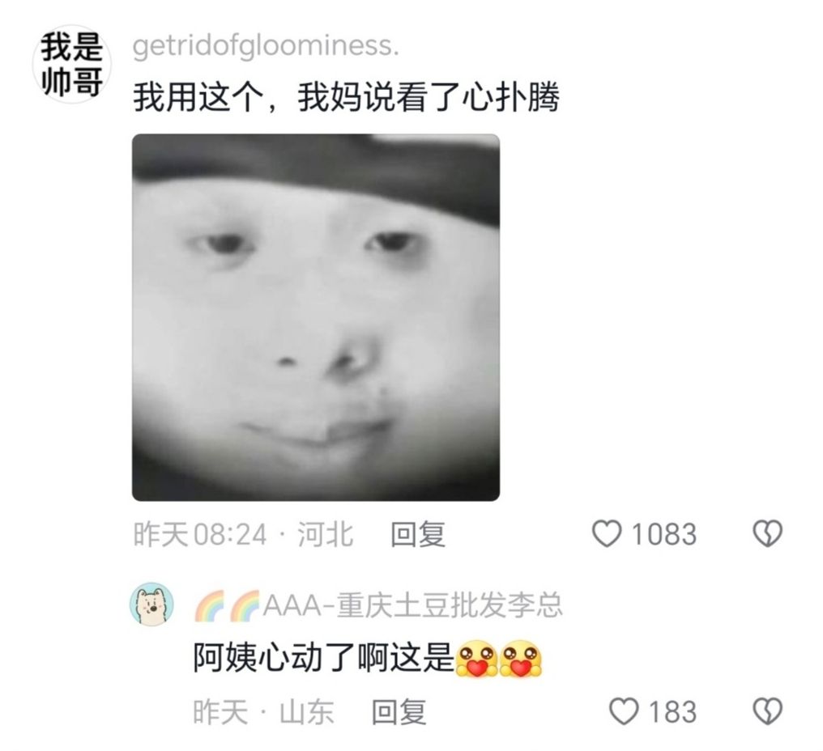Reply to 重庆土豆批发李总's comment
823x751 pixels.
point(399,712)
